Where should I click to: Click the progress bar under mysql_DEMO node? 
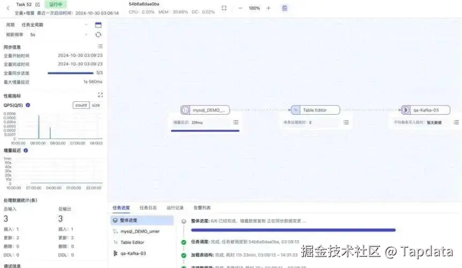(205, 131)
